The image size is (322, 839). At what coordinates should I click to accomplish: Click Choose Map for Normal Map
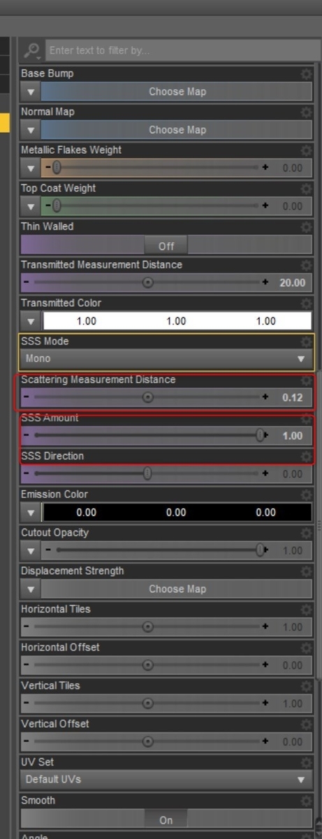click(177, 130)
